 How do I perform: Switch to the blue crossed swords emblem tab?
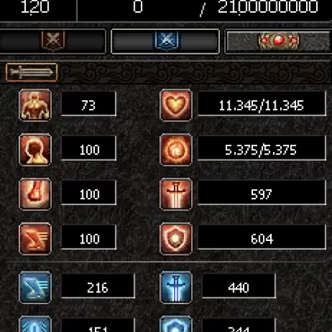[x=165, y=41]
